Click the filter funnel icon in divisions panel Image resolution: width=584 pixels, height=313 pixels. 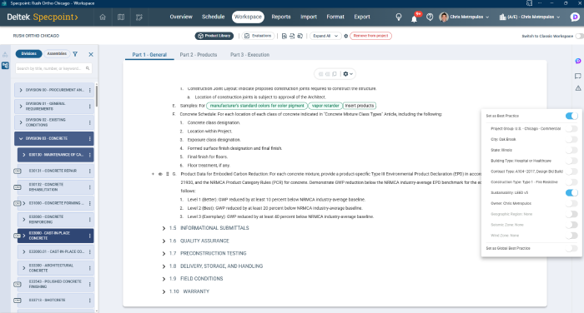click(75, 54)
